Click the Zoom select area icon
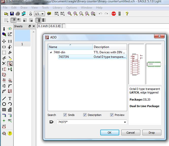The height and width of the screenshot is (146, 169). click(x=93, y=14)
